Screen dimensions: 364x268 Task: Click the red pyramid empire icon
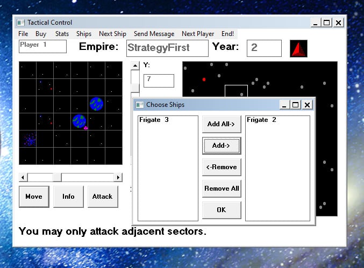tap(298, 48)
